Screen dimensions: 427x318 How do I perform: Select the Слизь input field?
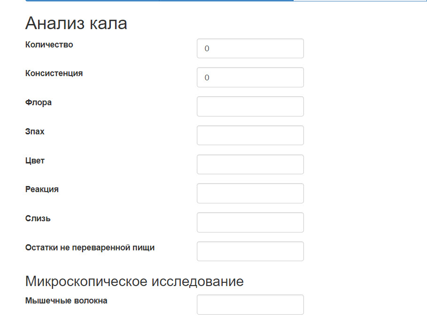[250, 222]
